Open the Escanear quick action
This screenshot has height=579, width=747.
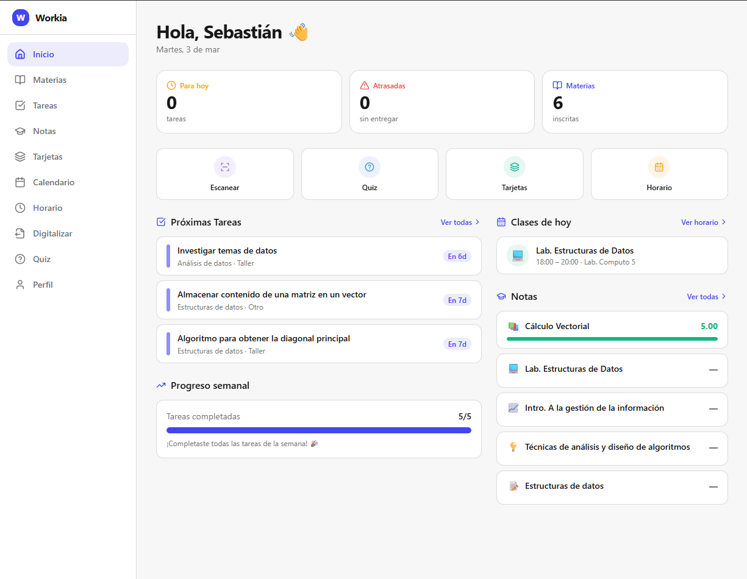click(224, 174)
